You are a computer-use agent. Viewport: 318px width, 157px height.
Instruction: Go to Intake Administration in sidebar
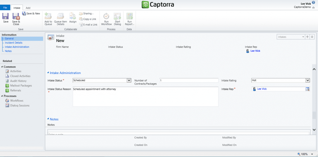tap(17, 47)
